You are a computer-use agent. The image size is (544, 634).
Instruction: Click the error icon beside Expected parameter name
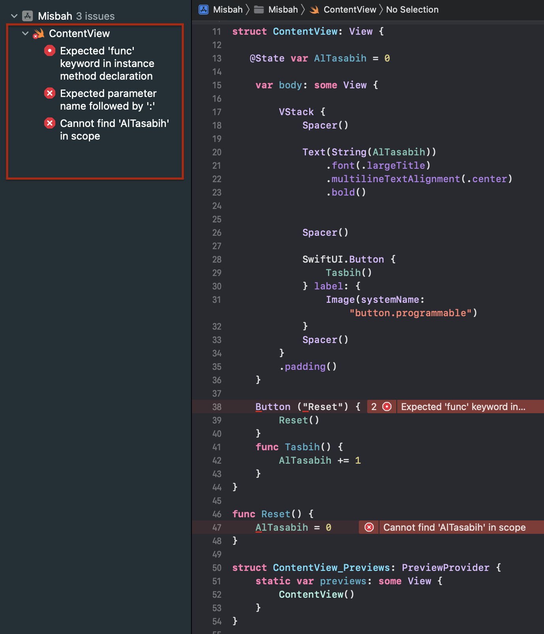tap(50, 93)
